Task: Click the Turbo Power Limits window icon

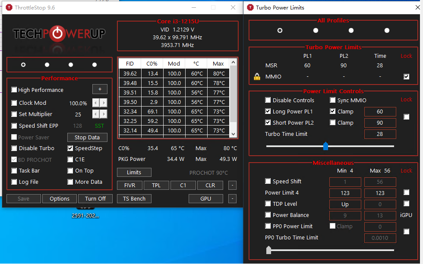Action: point(250,7)
